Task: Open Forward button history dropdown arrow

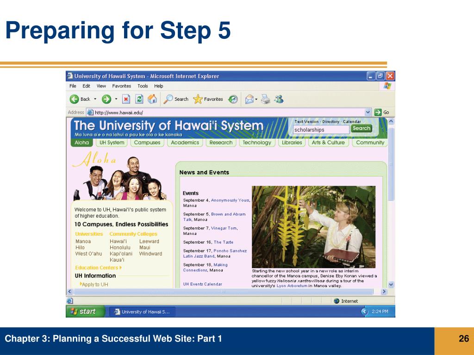Action: click(116, 99)
